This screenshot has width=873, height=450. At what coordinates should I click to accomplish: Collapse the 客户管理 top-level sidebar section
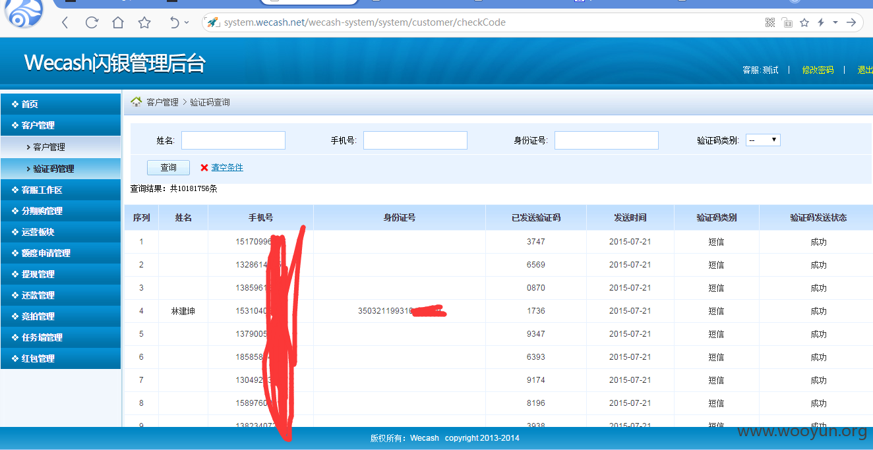(61, 125)
